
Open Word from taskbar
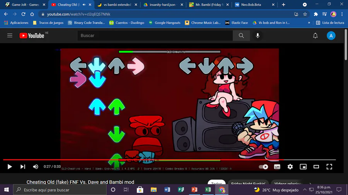pyautogui.click(x=167, y=190)
